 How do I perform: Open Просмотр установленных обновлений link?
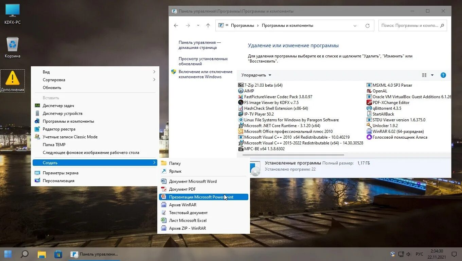point(203,61)
